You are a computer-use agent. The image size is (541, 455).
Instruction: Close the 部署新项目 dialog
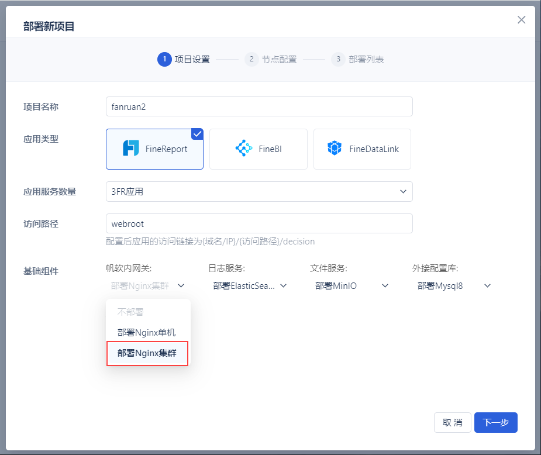(x=521, y=20)
